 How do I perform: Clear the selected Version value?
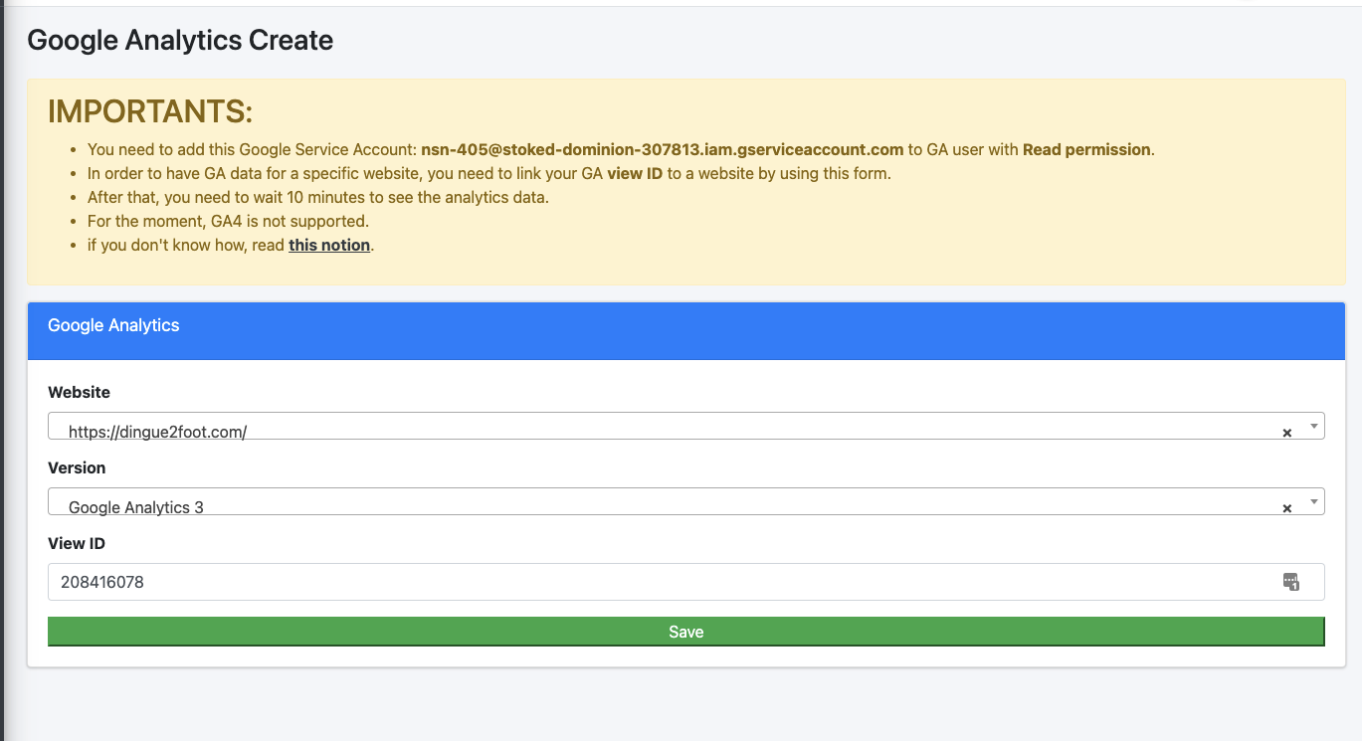pos(1286,508)
